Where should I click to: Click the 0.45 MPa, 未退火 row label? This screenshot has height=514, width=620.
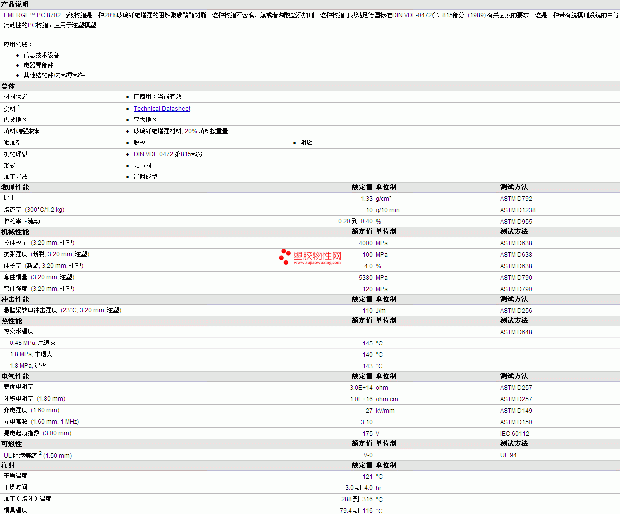coord(33,343)
